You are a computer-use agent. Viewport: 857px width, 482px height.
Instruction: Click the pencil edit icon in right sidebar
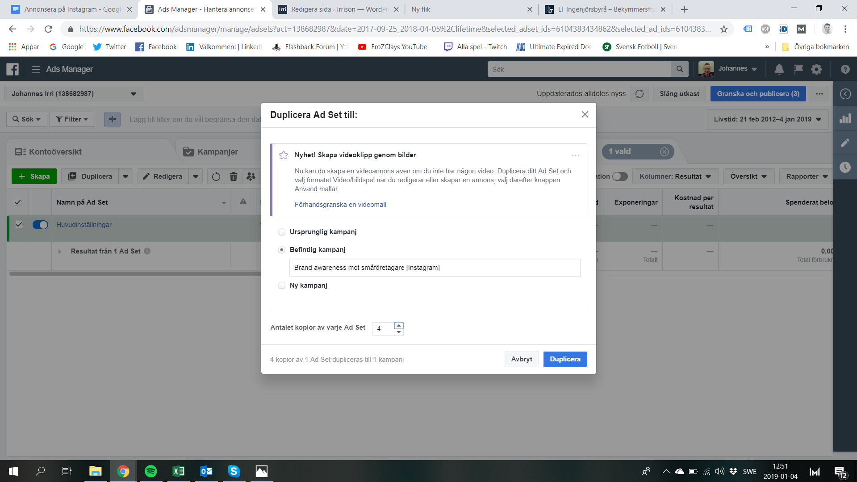click(845, 143)
